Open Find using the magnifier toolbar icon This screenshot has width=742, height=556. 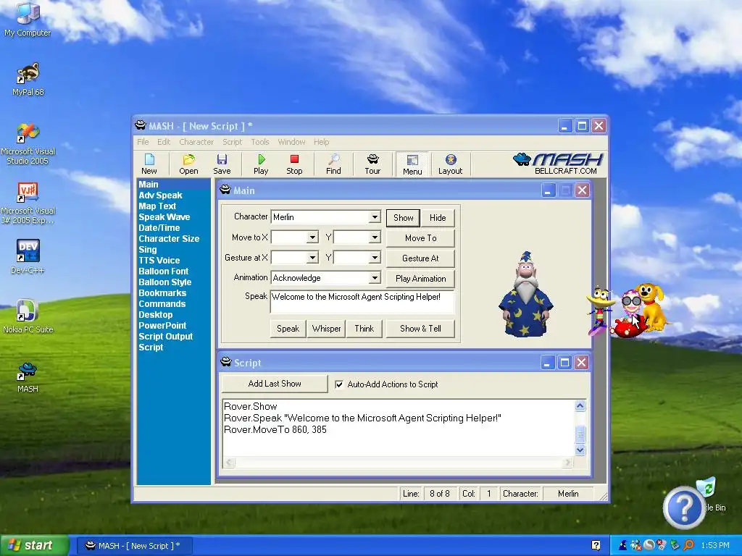pyautogui.click(x=333, y=164)
